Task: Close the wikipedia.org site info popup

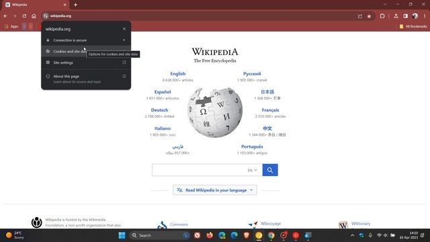Action: click(124, 29)
